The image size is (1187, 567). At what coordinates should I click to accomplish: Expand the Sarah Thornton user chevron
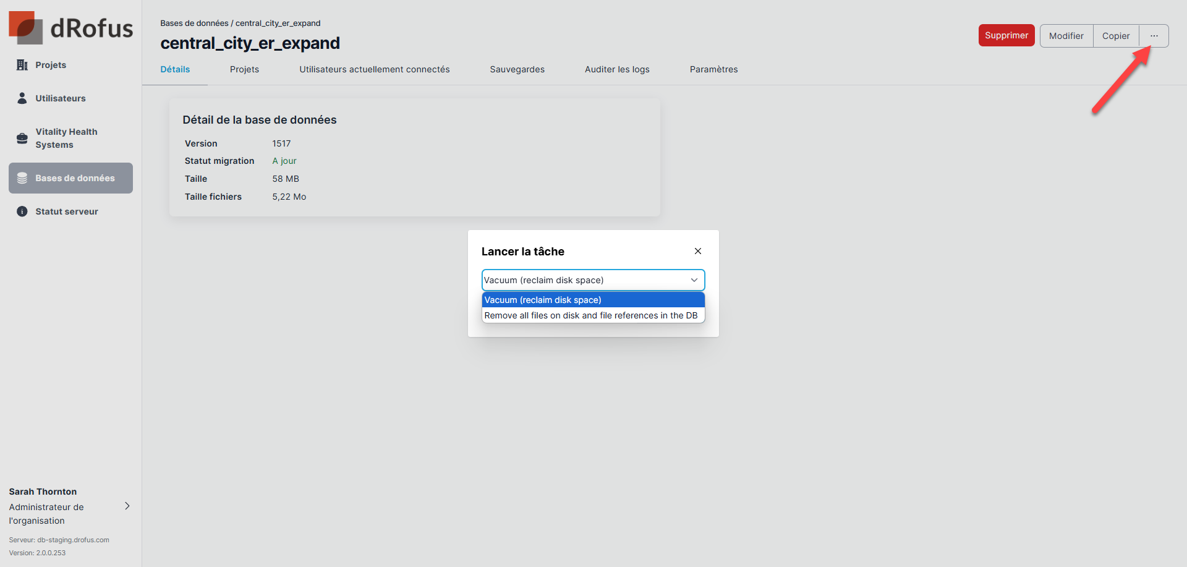point(127,506)
